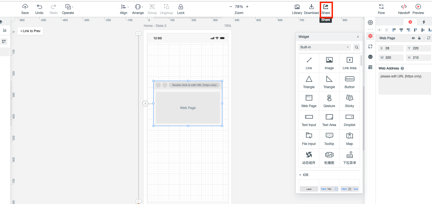Select the Sticky widget
Screen dimensions: 432x204
350,101
